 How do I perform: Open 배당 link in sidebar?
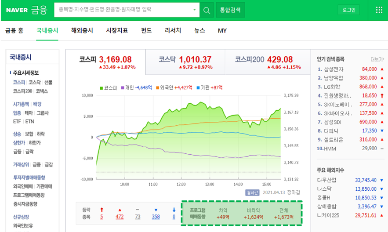coord(37,104)
